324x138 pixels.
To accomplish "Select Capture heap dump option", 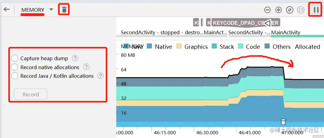I will tap(15, 58).
